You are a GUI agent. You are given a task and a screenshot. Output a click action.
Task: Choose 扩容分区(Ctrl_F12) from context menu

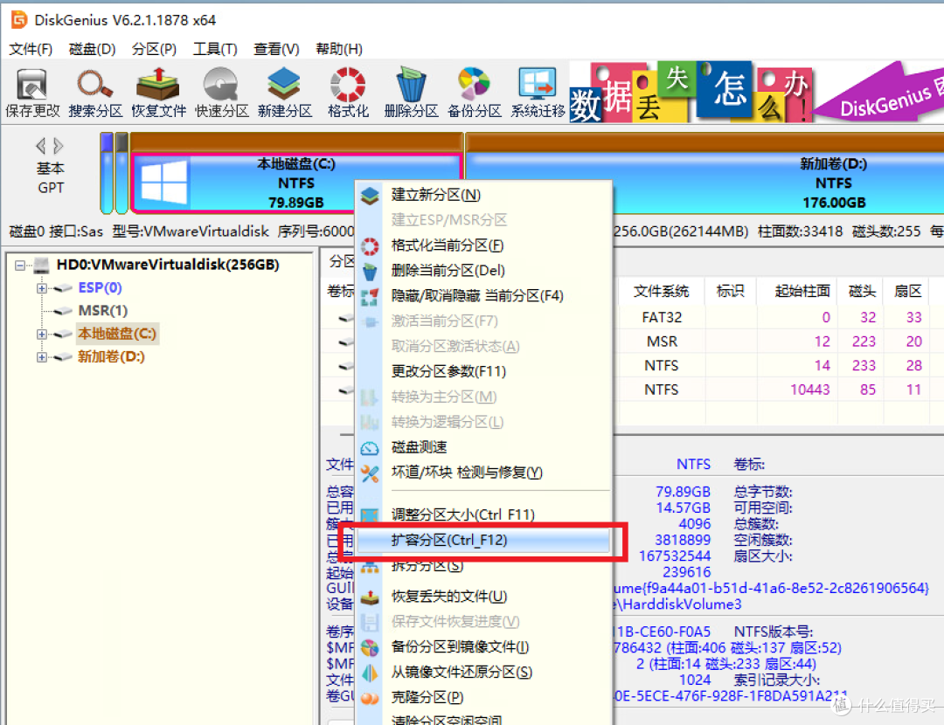pos(483,541)
